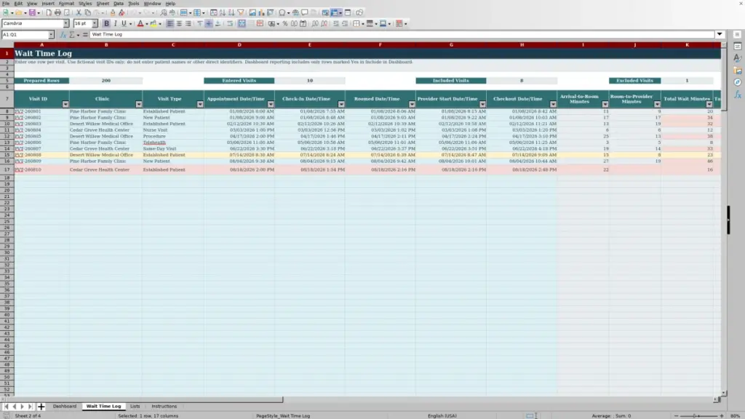Open the Sheet menu
This screenshot has width=745, height=419.
click(x=103, y=4)
